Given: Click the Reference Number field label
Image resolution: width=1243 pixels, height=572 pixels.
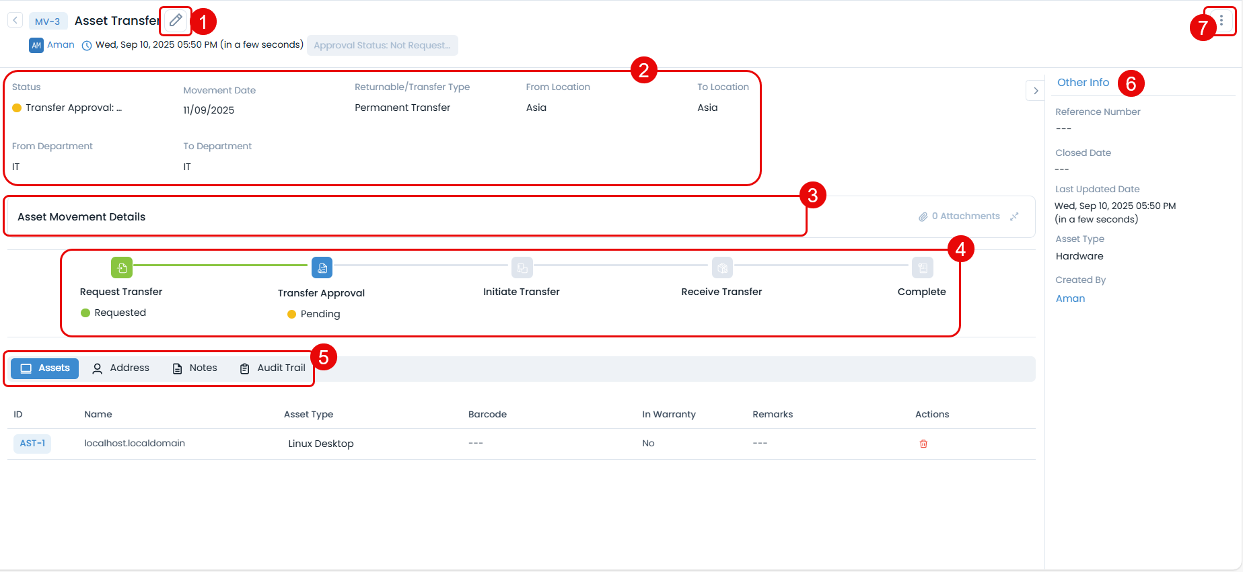Looking at the screenshot, I should (x=1098, y=112).
